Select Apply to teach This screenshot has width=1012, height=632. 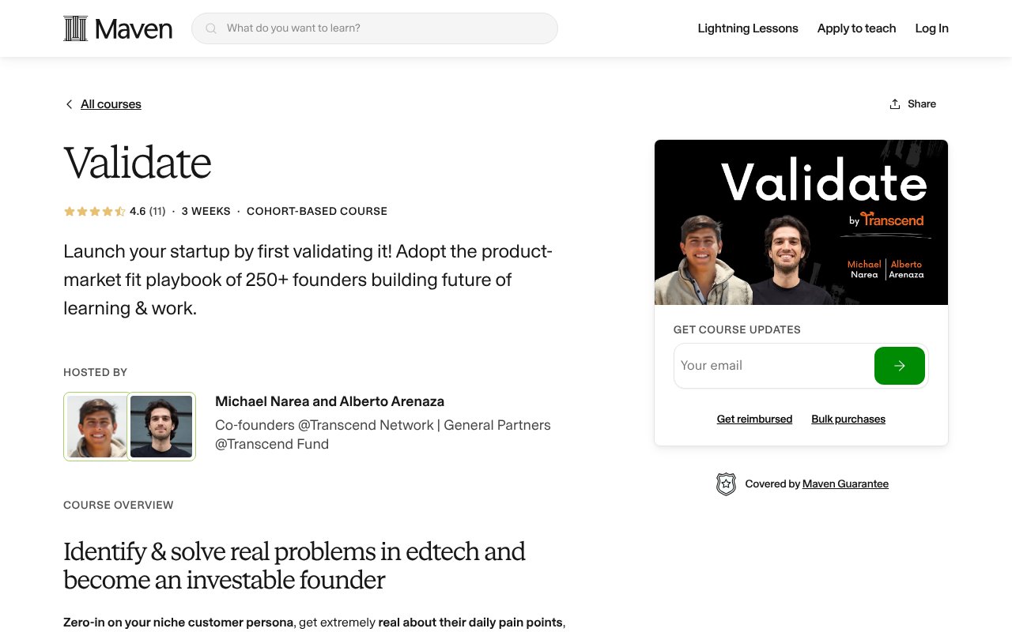click(856, 28)
